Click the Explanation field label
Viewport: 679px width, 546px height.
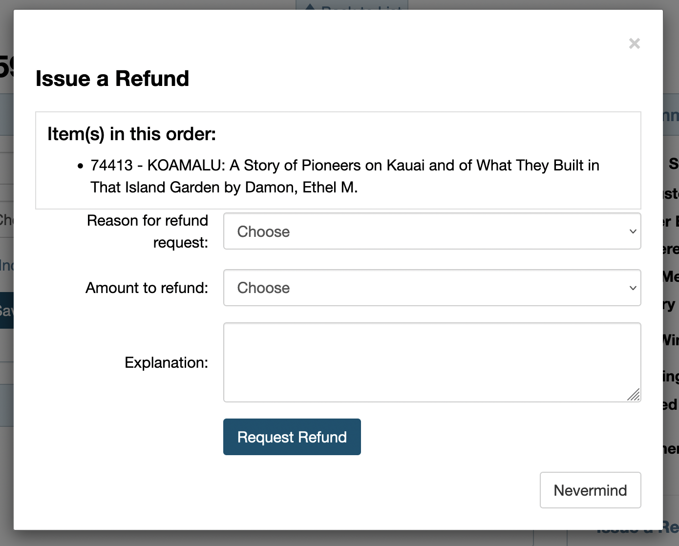pos(166,362)
